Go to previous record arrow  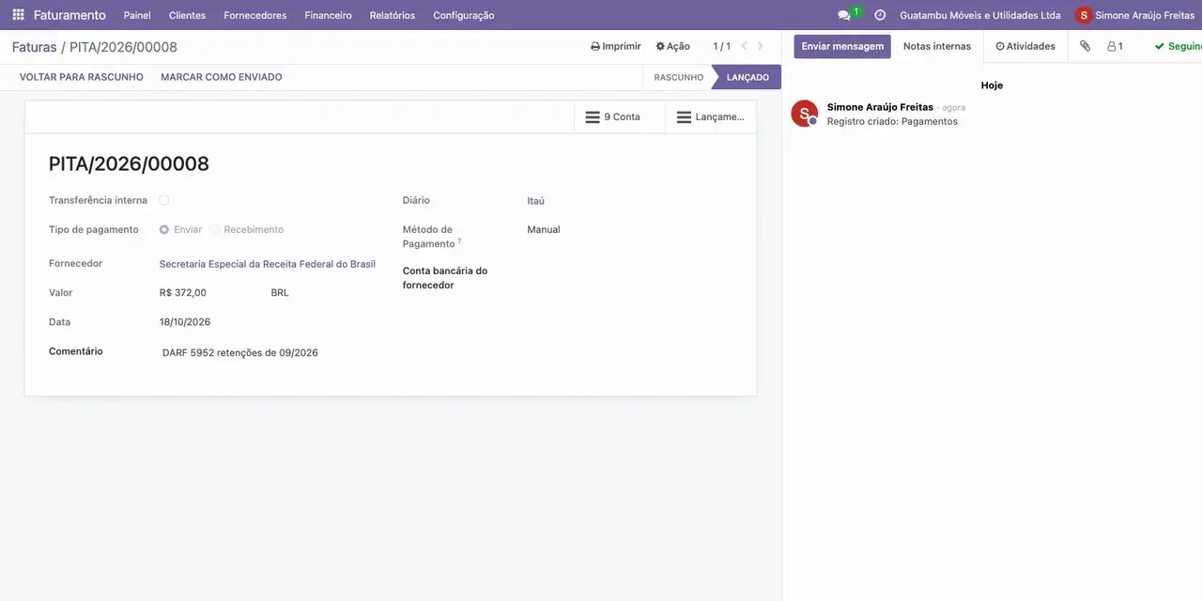pos(744,46)
